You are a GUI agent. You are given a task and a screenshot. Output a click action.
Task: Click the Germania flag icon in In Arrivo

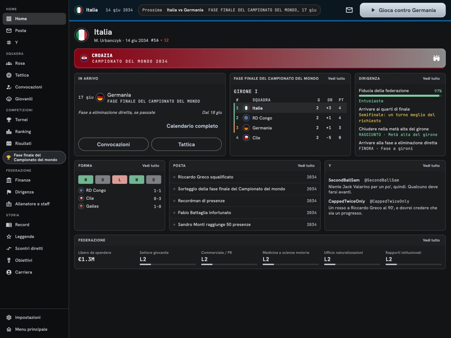coord(100,97)
